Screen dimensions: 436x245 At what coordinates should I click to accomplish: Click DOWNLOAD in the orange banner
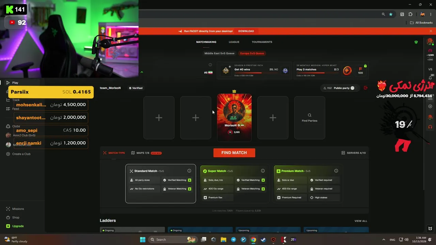coord(246,31)
